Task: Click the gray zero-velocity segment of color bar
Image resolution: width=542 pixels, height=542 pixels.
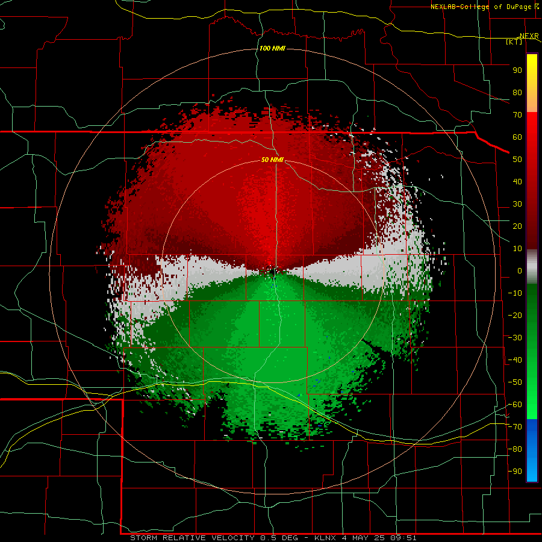Action: point(532,267)
